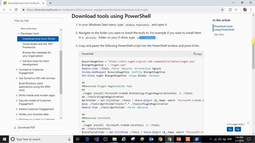The image size is (255, 143).
Task: Jump to Download tools using PowerShell section
Action: click(x=224, y=28)
